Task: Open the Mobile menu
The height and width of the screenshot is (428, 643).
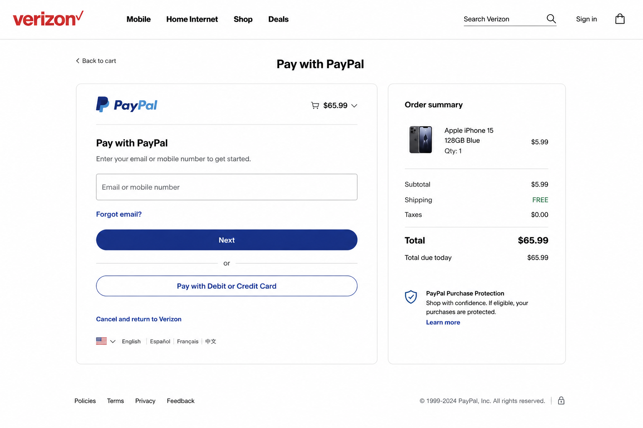Action: tap(139, 19)
